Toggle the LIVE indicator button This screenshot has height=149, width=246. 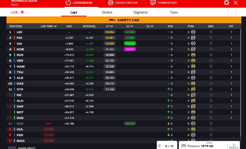pyautogui.click(x=18, y=12)
